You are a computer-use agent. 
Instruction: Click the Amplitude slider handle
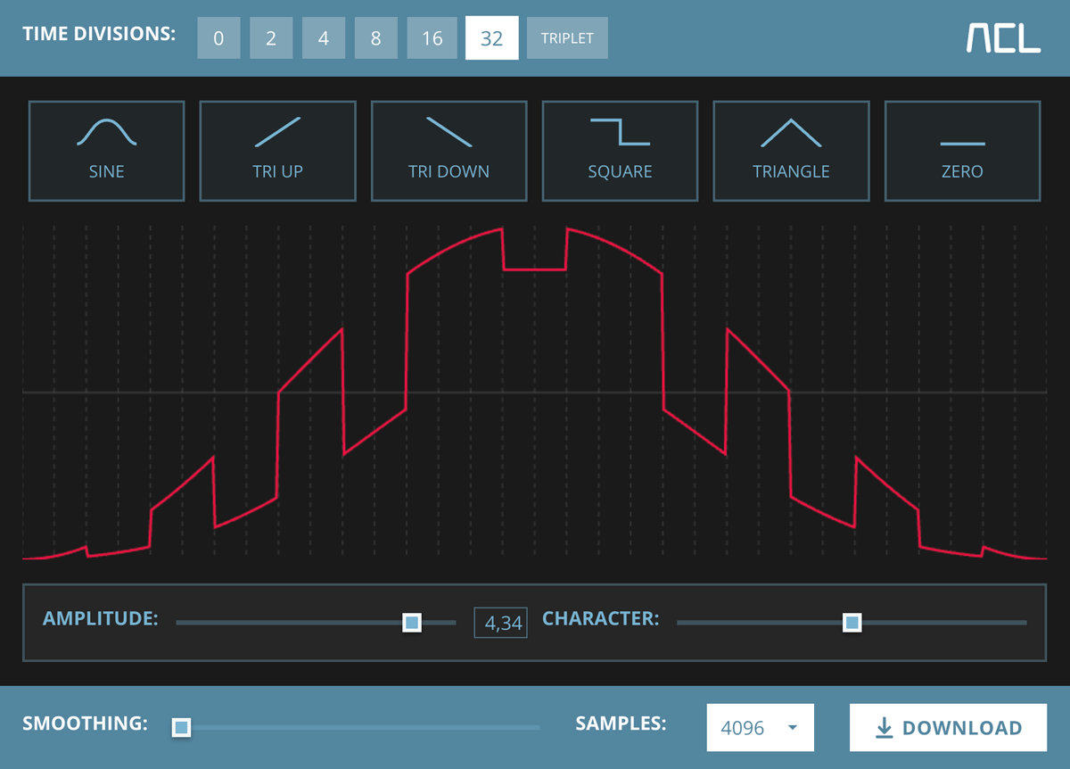pos(411,622)
